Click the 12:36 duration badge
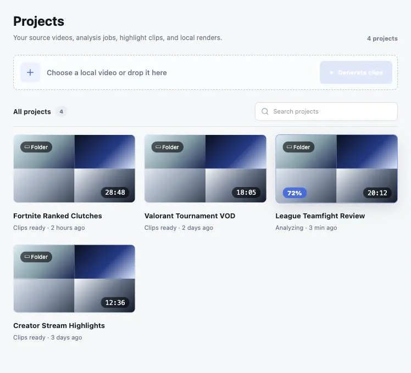The height and width of the screenshot is (373, 411). pos(115,303)
